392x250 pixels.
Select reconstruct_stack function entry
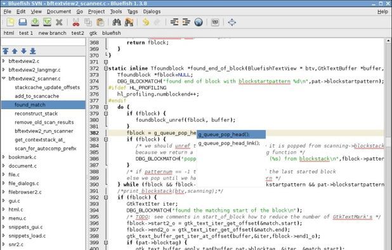tap(36, 114)
